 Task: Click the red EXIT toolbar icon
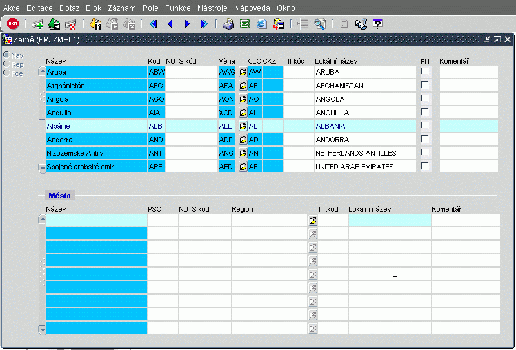pos(12,24)
